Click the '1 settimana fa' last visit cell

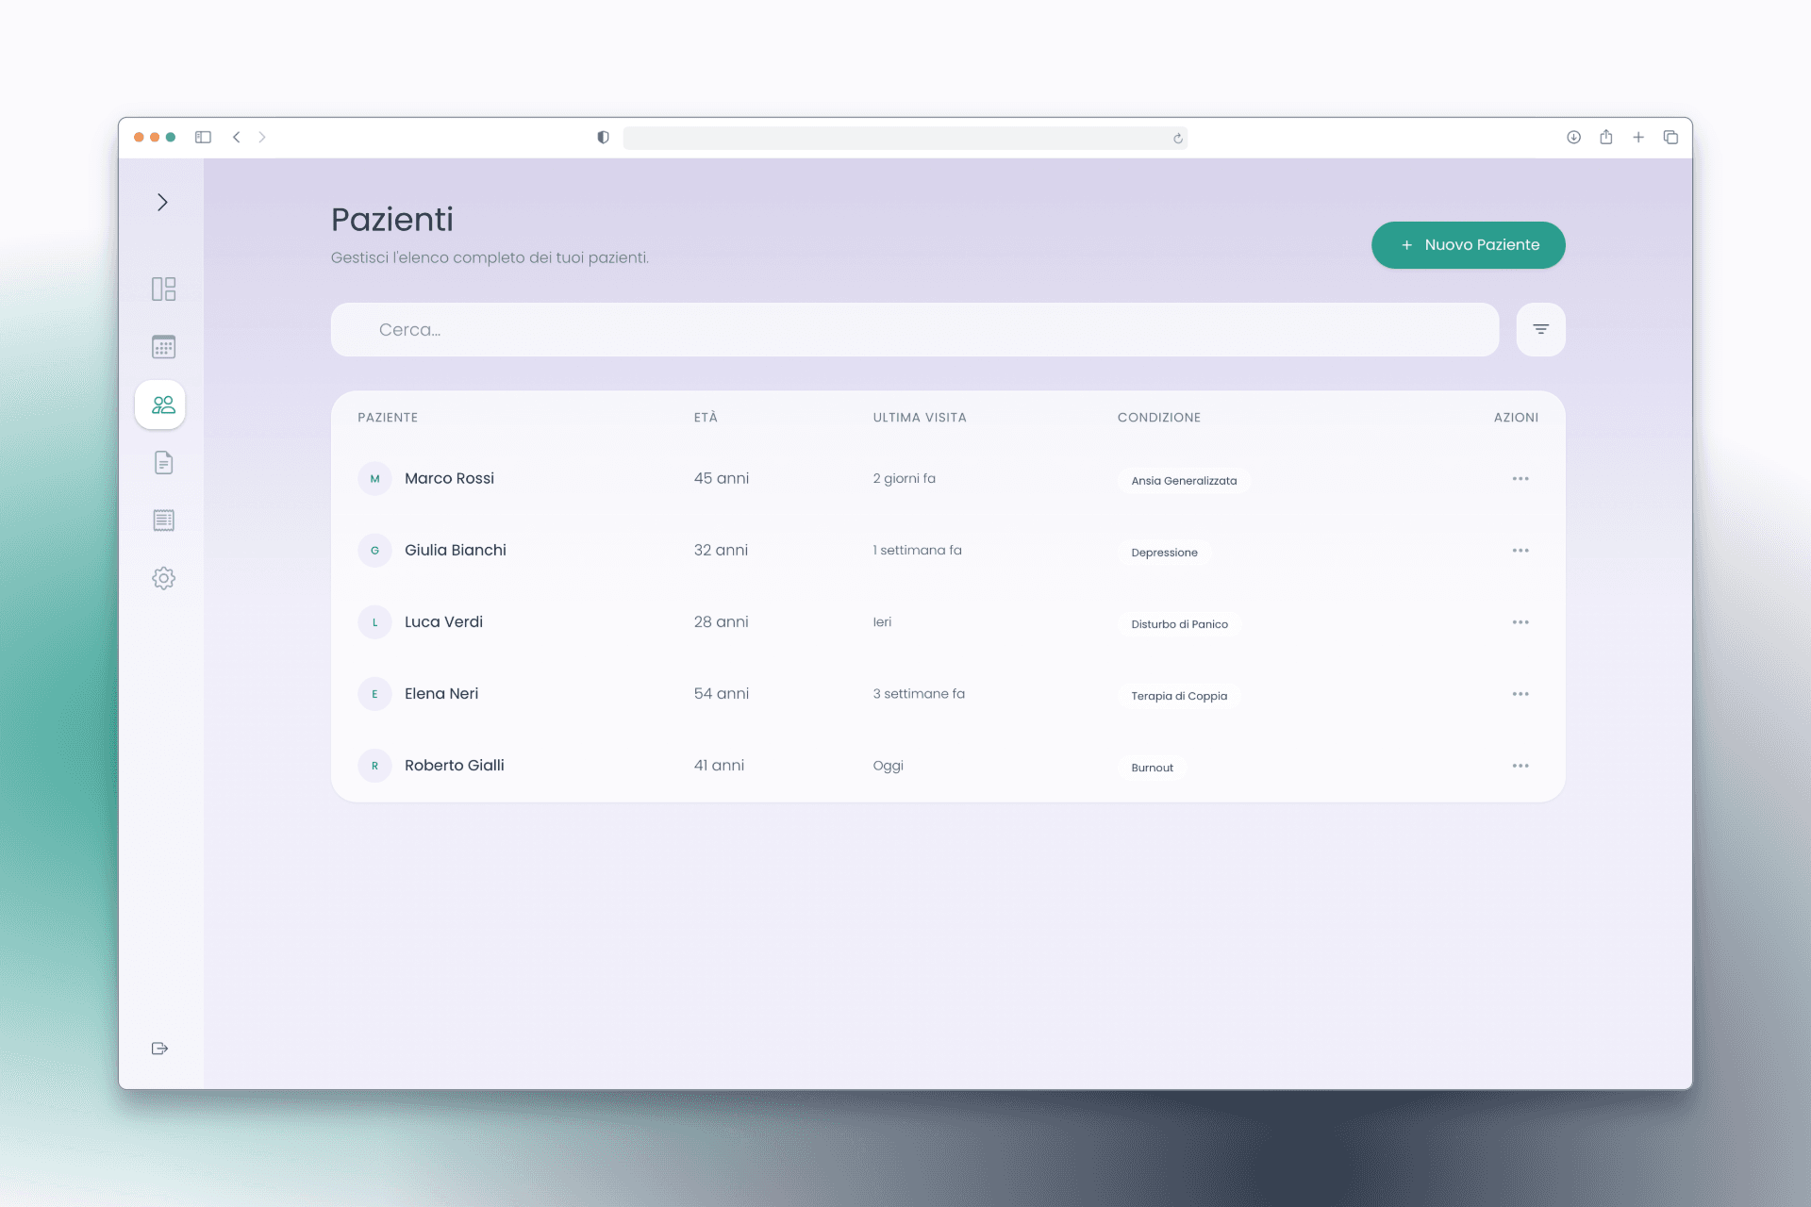(917, 550)
